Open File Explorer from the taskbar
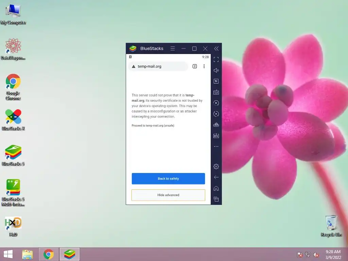348x261 pixels. [x=28, y=254]
